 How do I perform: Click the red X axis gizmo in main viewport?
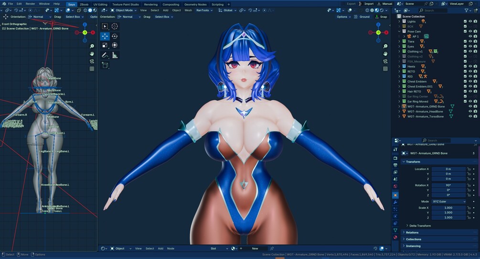point(386,32)
